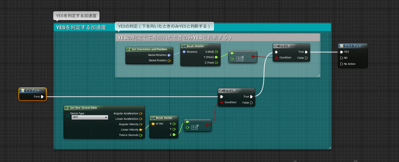The width and height of the screenshot is (399, 162).
Task: Click the Device Type input pin circle
Action: pos(68,116)
